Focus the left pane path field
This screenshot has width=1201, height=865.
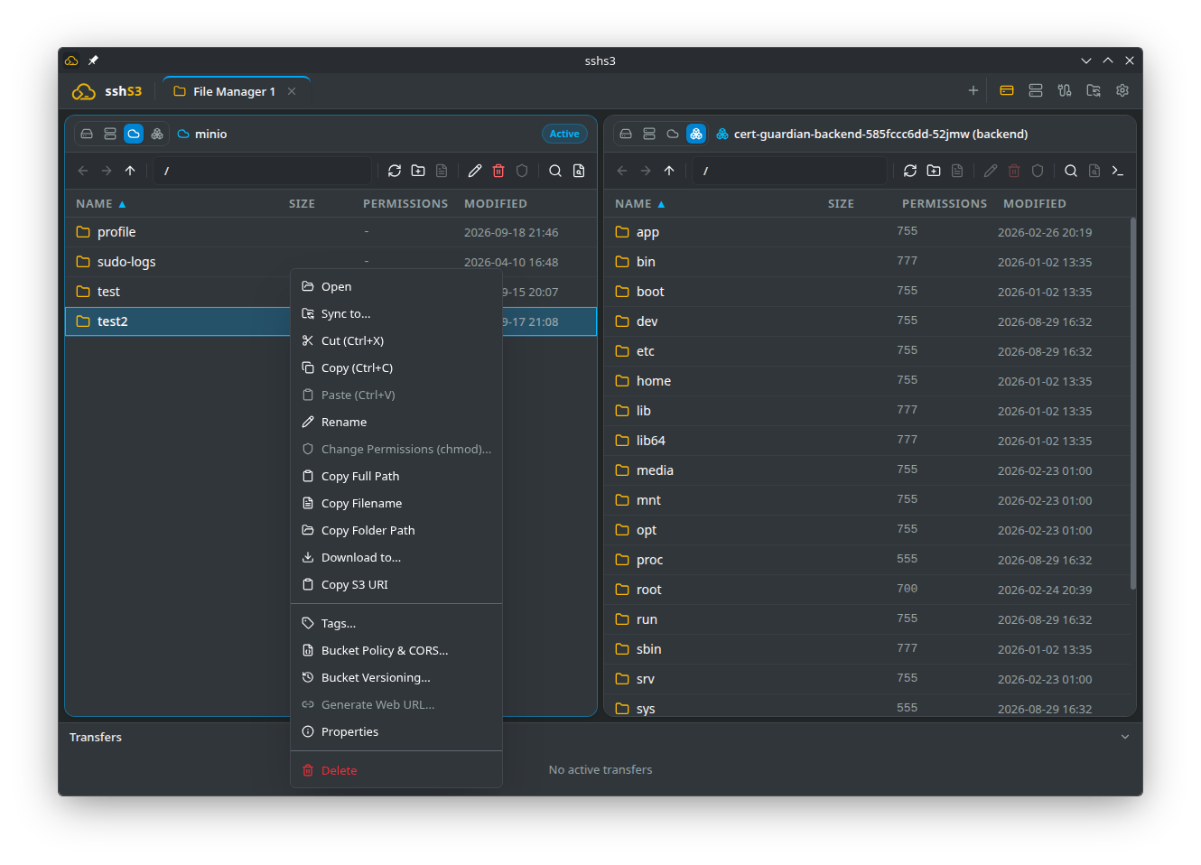coord(262,171)
